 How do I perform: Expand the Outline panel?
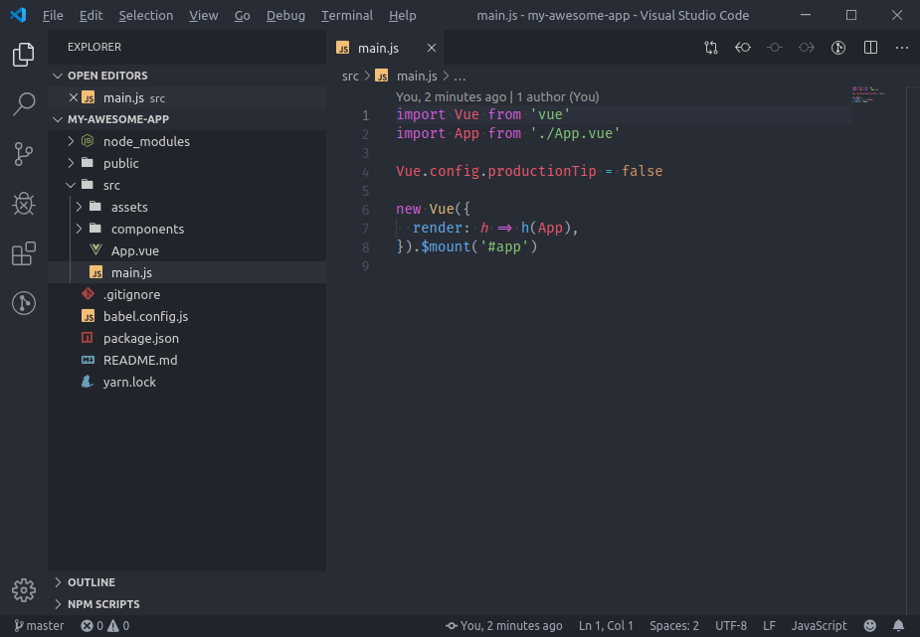click(187, 582)
